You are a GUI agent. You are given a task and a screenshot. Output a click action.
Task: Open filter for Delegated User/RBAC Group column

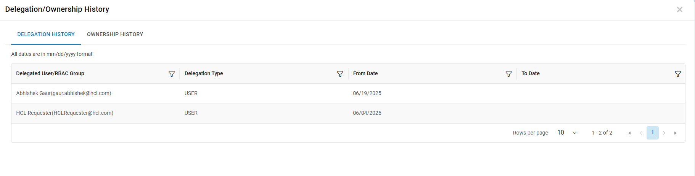tap(172, 74)
